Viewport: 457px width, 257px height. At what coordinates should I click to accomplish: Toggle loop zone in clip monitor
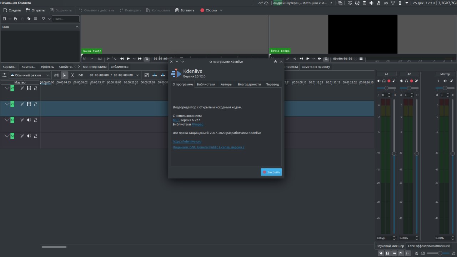click(146, 59)
